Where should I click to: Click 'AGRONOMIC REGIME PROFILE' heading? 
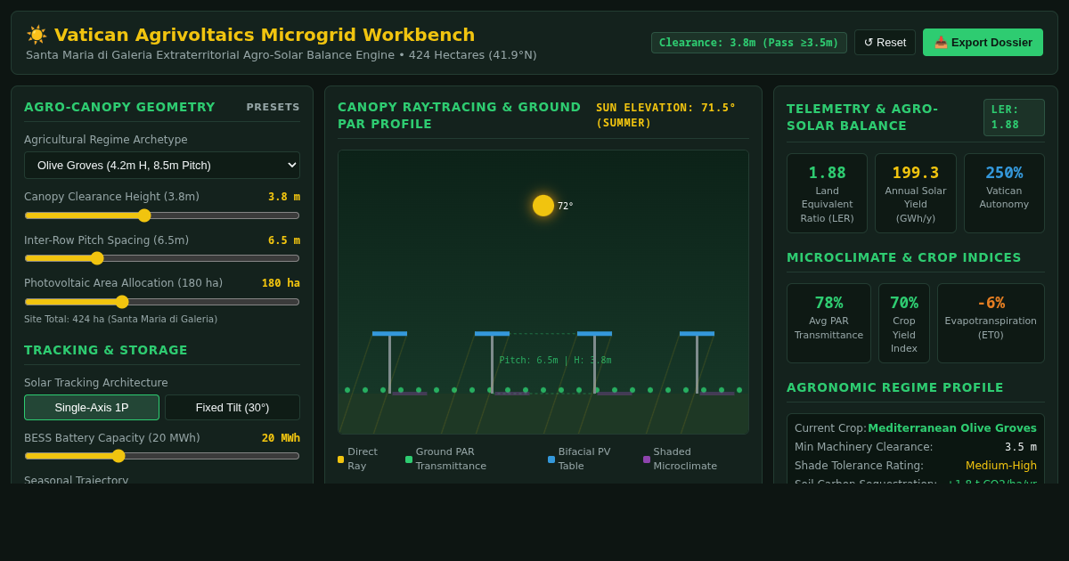(895, 387)
